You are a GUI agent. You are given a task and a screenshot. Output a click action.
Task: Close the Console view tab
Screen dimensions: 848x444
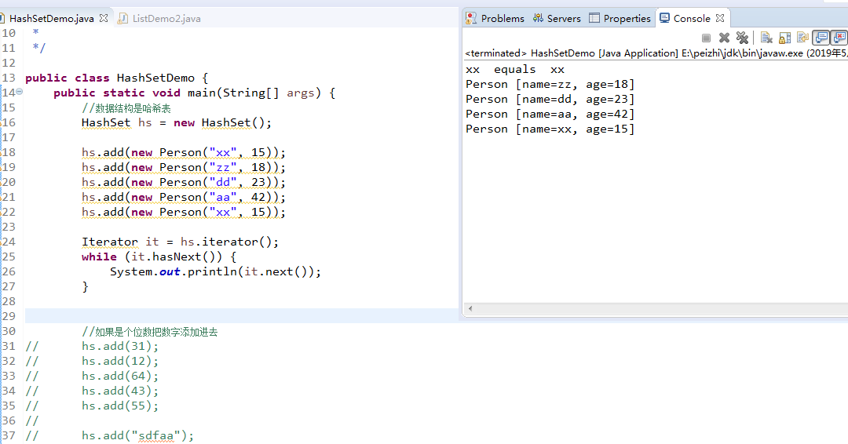pos(720,18)
